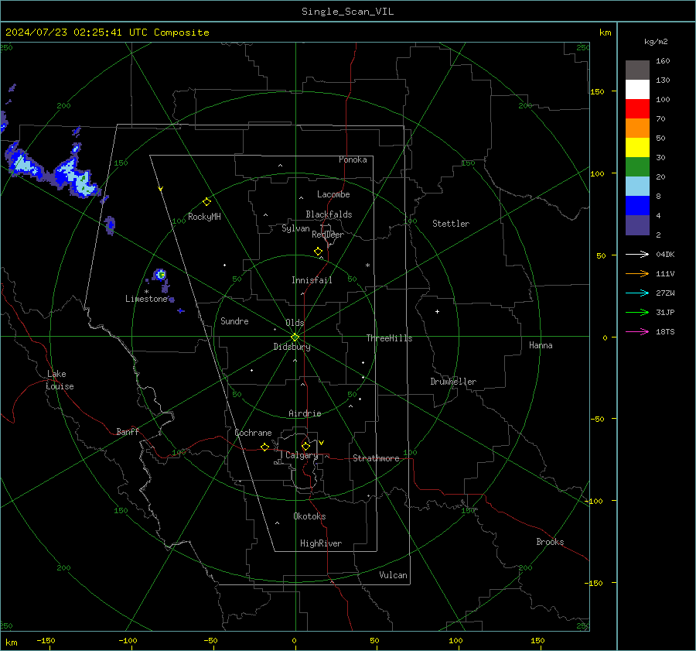This screenshot has height=651, width=696.
Task: Click the yellow diamond marker at Red Deer
Action: (318, 252)
